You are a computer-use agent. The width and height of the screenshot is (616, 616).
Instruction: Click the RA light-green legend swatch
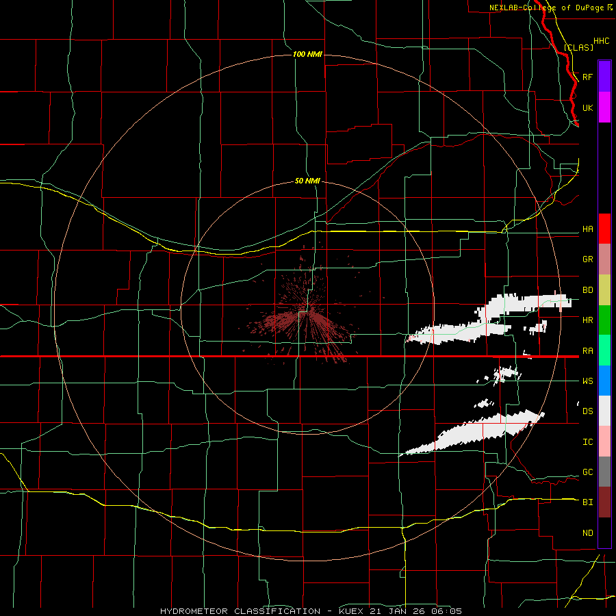[604, 350]
